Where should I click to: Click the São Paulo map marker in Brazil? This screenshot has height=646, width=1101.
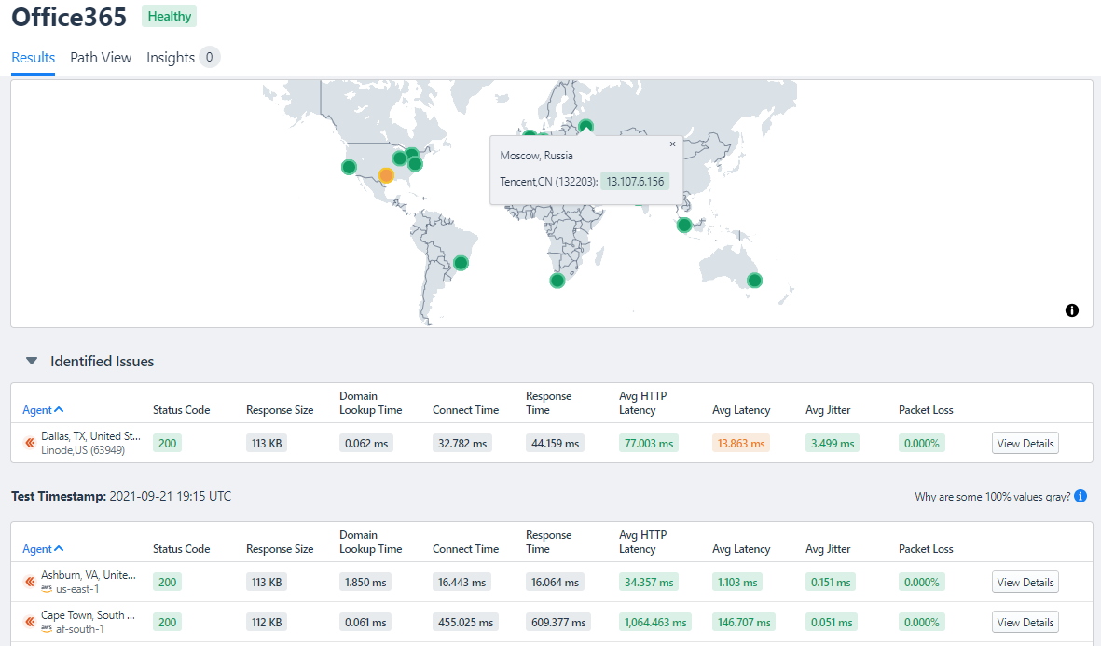point(461,263)
